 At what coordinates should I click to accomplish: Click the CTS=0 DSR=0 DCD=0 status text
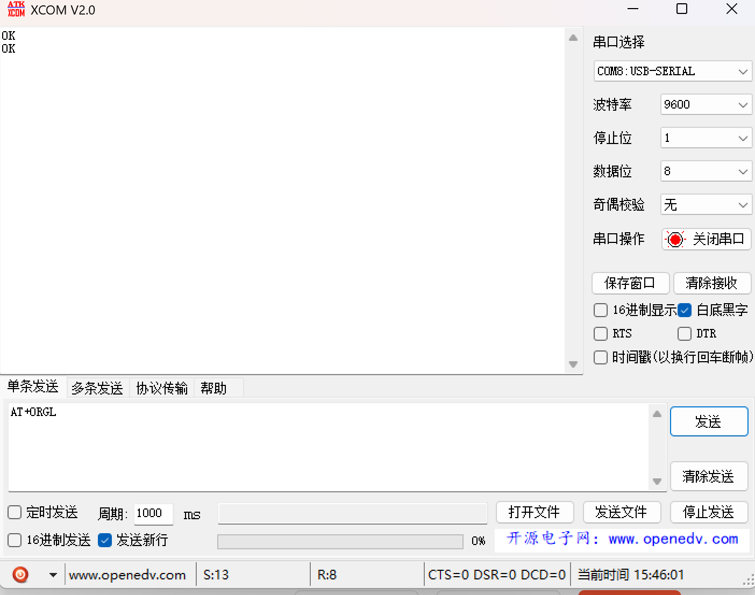[x=497, y=575]
